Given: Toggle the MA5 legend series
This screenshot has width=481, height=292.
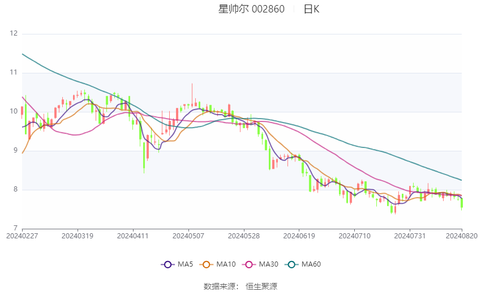Looking at the screenshot, I should [177, 264].
